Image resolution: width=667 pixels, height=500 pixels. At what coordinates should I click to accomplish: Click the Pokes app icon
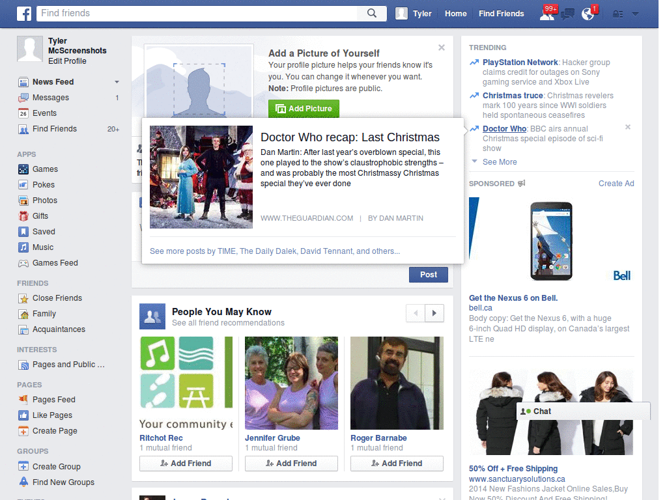click(23, 184)
